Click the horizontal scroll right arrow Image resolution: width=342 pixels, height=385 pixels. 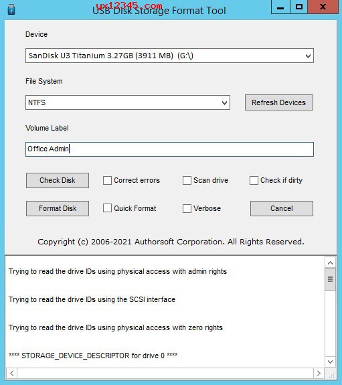pyautogui.click(x=319, y=374)
